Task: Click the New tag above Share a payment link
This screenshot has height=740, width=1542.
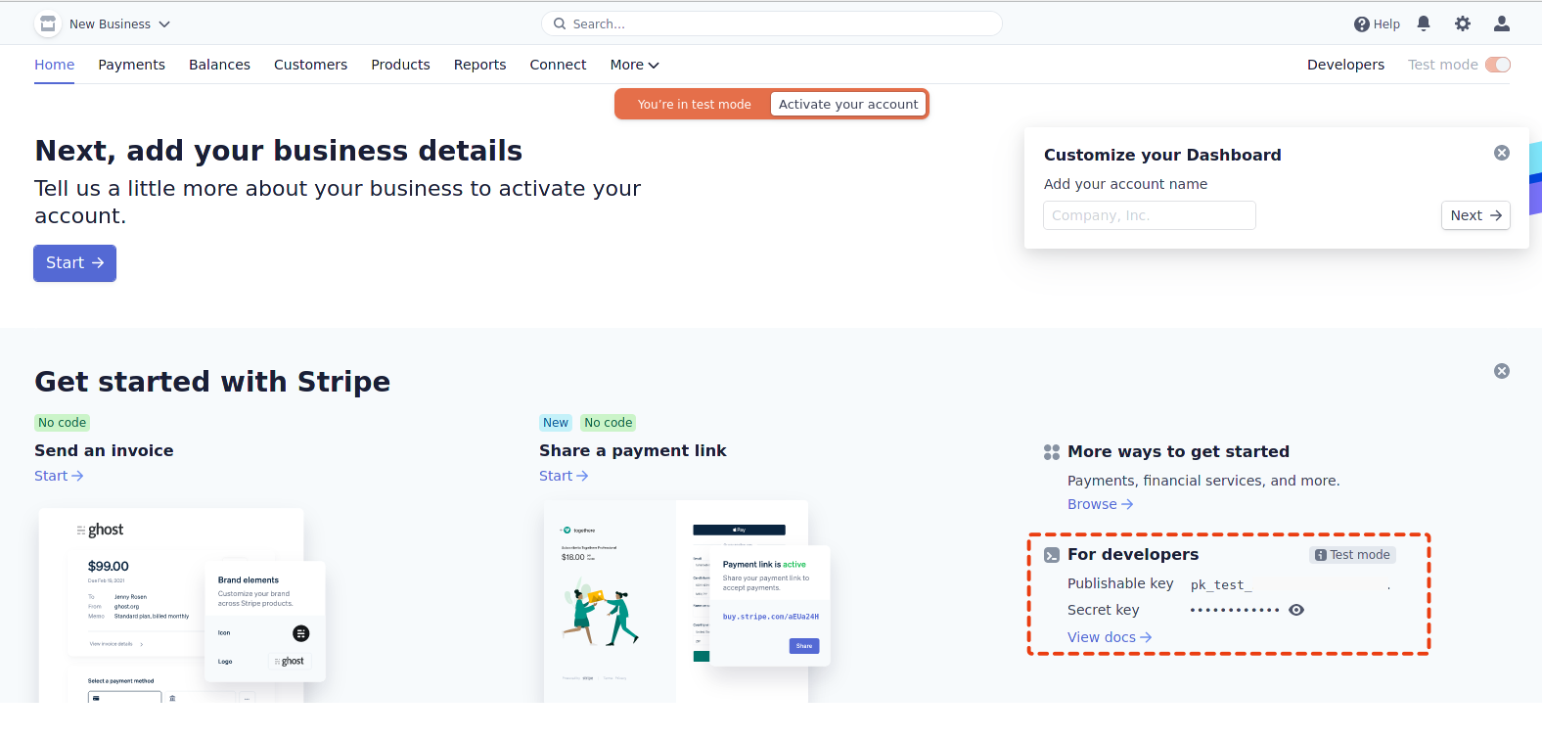Action: [556, 423]
